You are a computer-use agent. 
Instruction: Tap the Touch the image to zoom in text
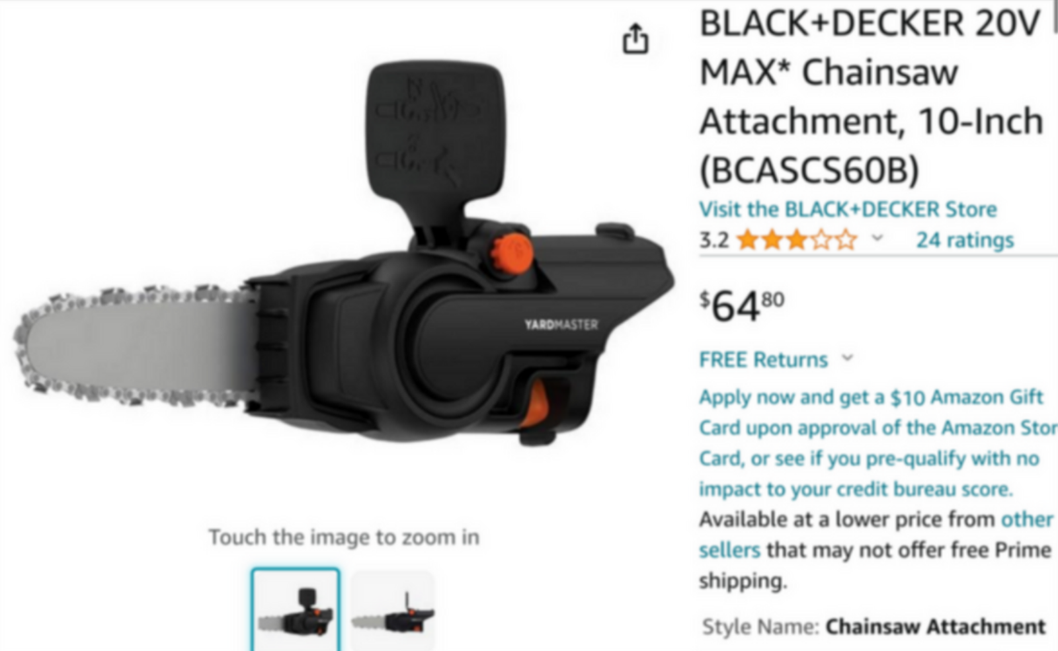(x=344, y=537)
